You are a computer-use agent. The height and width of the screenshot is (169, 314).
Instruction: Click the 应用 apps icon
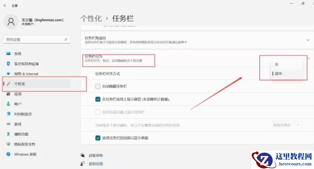8,93
